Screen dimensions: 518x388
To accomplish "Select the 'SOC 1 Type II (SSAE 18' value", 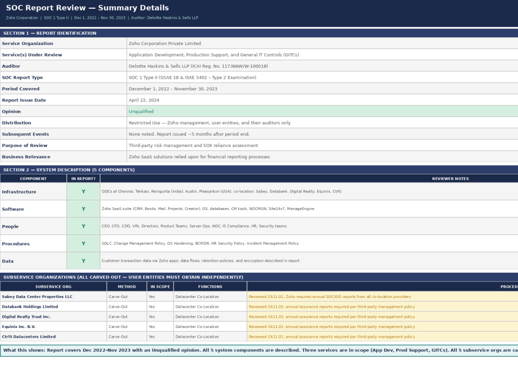I will click(322, 78).
